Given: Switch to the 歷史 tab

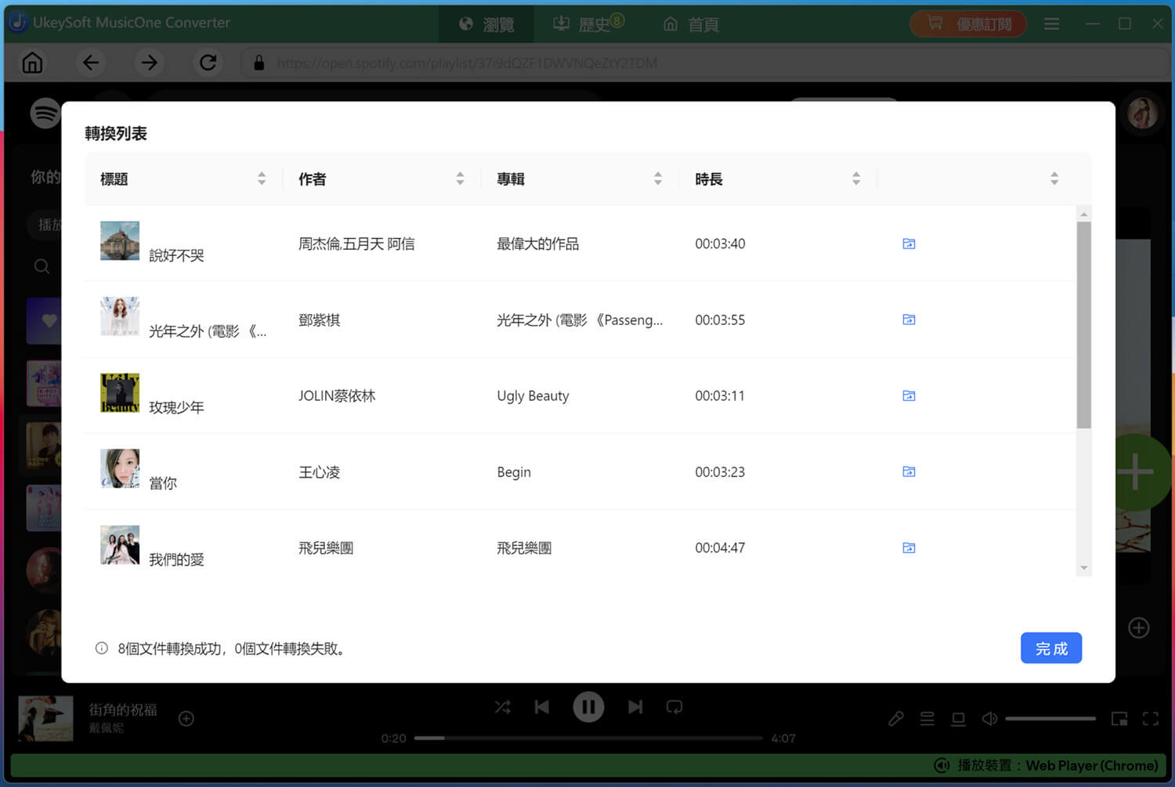Looking at the screenshot, I should tap(586, 23).
